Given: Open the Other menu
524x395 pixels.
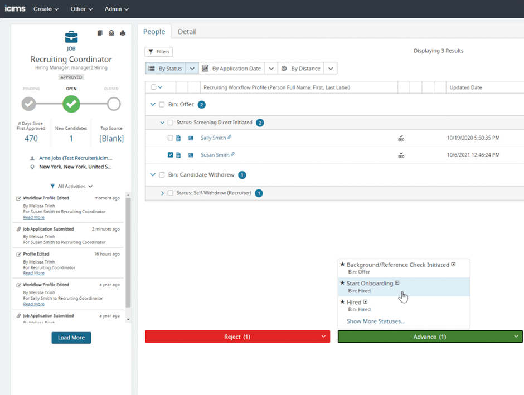Looking at the screenshot, I should 81,9.
